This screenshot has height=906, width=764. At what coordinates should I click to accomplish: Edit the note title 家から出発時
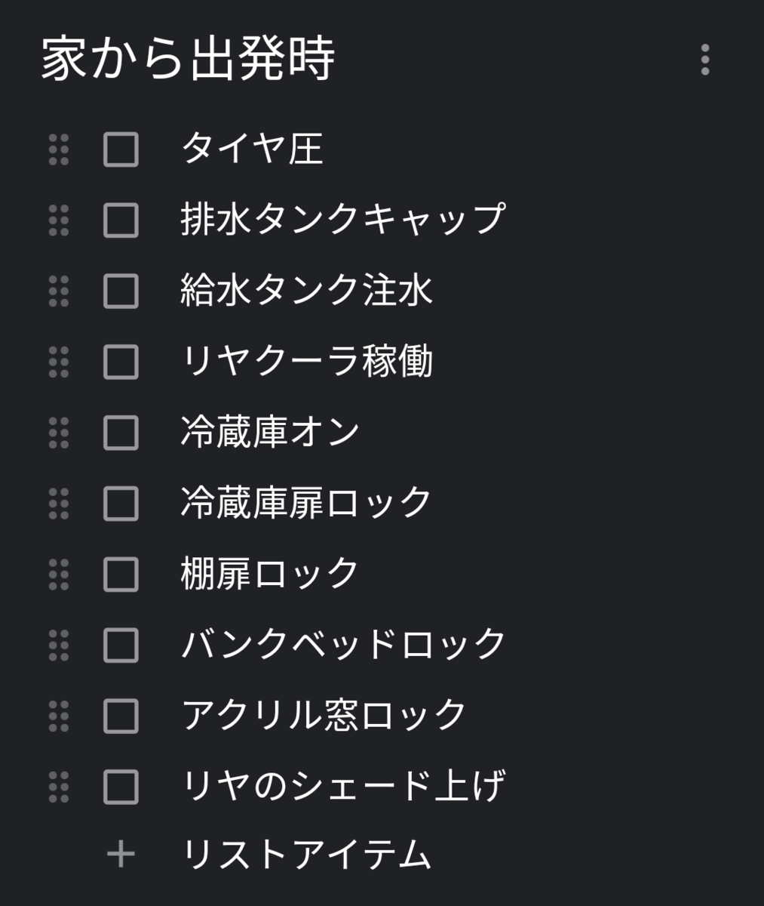[188, 60]
